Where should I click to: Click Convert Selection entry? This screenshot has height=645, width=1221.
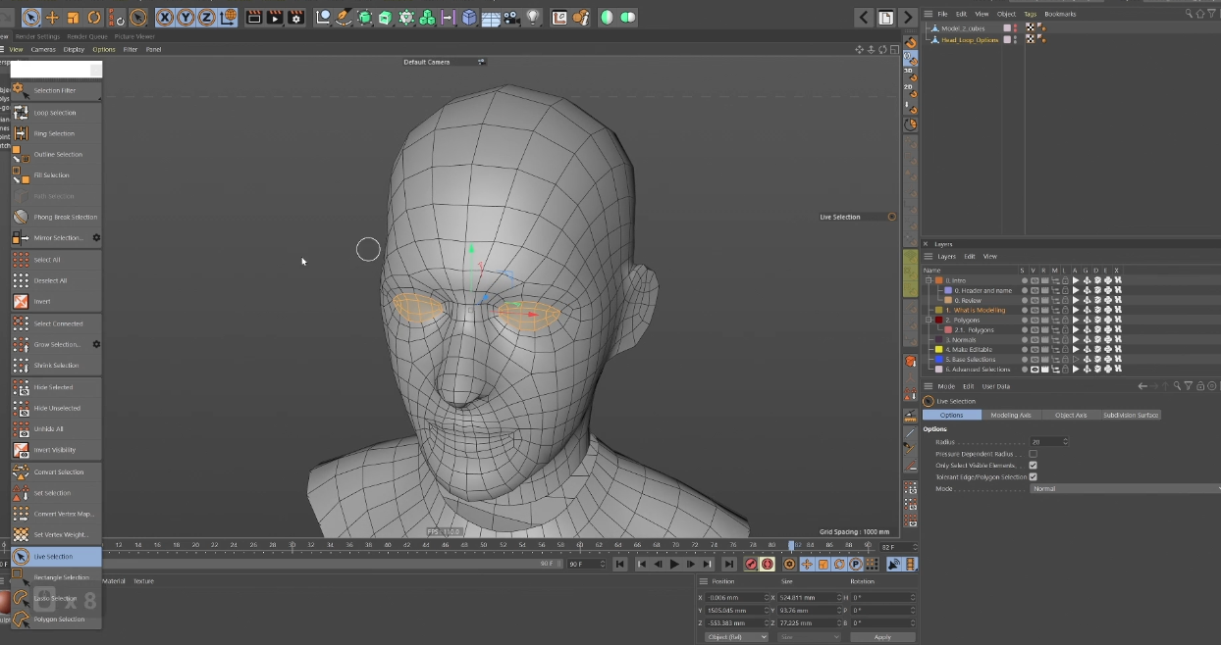(56, 472)
